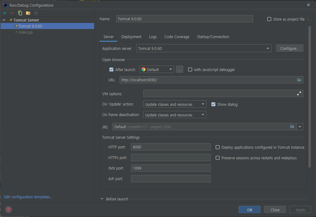
Task: Open the Application server dropdown
Action: click(x=203, y=48)
